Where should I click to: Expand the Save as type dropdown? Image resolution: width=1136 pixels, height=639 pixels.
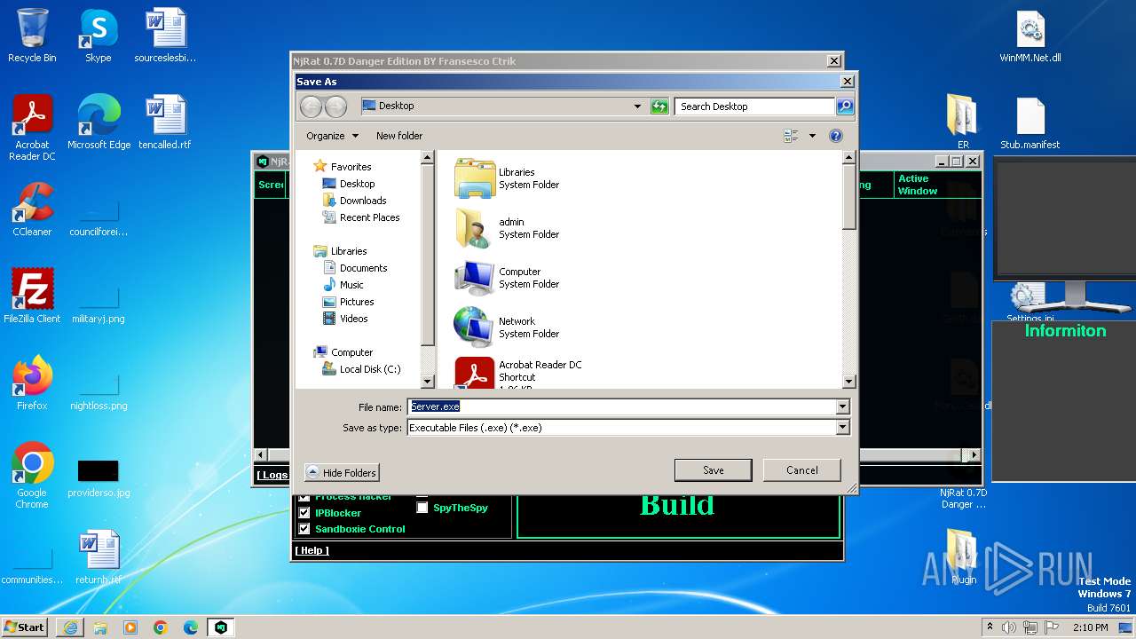pos(842,428)
